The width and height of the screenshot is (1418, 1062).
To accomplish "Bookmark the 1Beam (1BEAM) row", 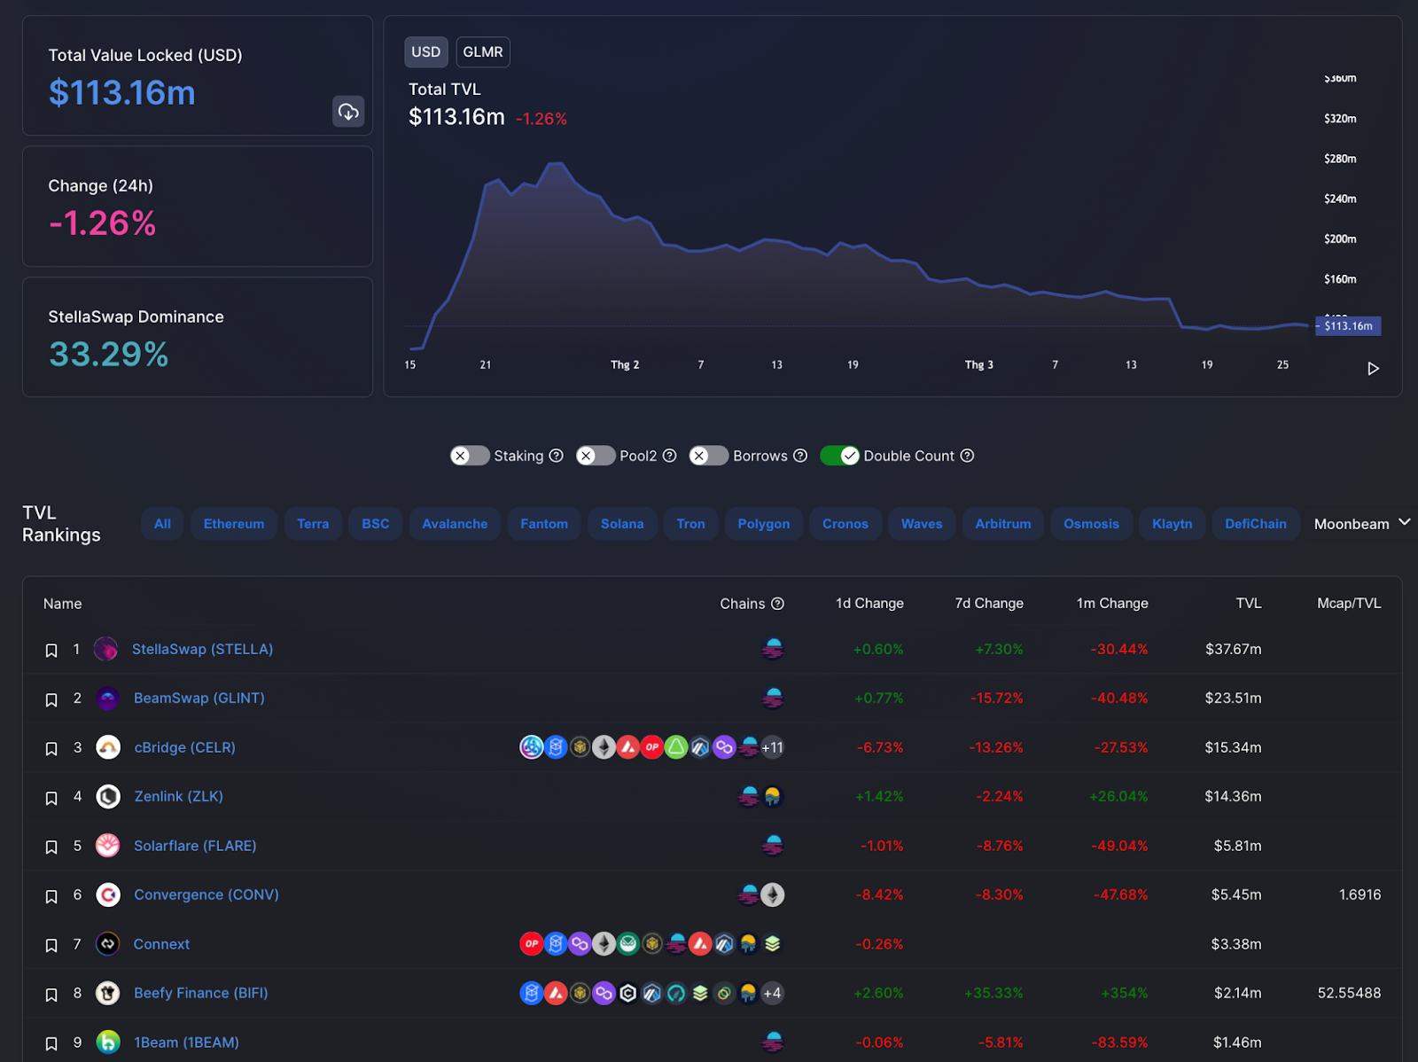I will [x=51, y=1043].
